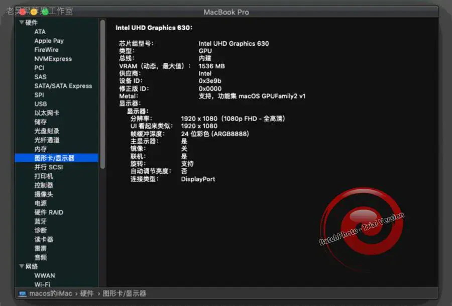Open the USB hardware entry
Viewport: 452px width, 306px height.
coord(41,104)
